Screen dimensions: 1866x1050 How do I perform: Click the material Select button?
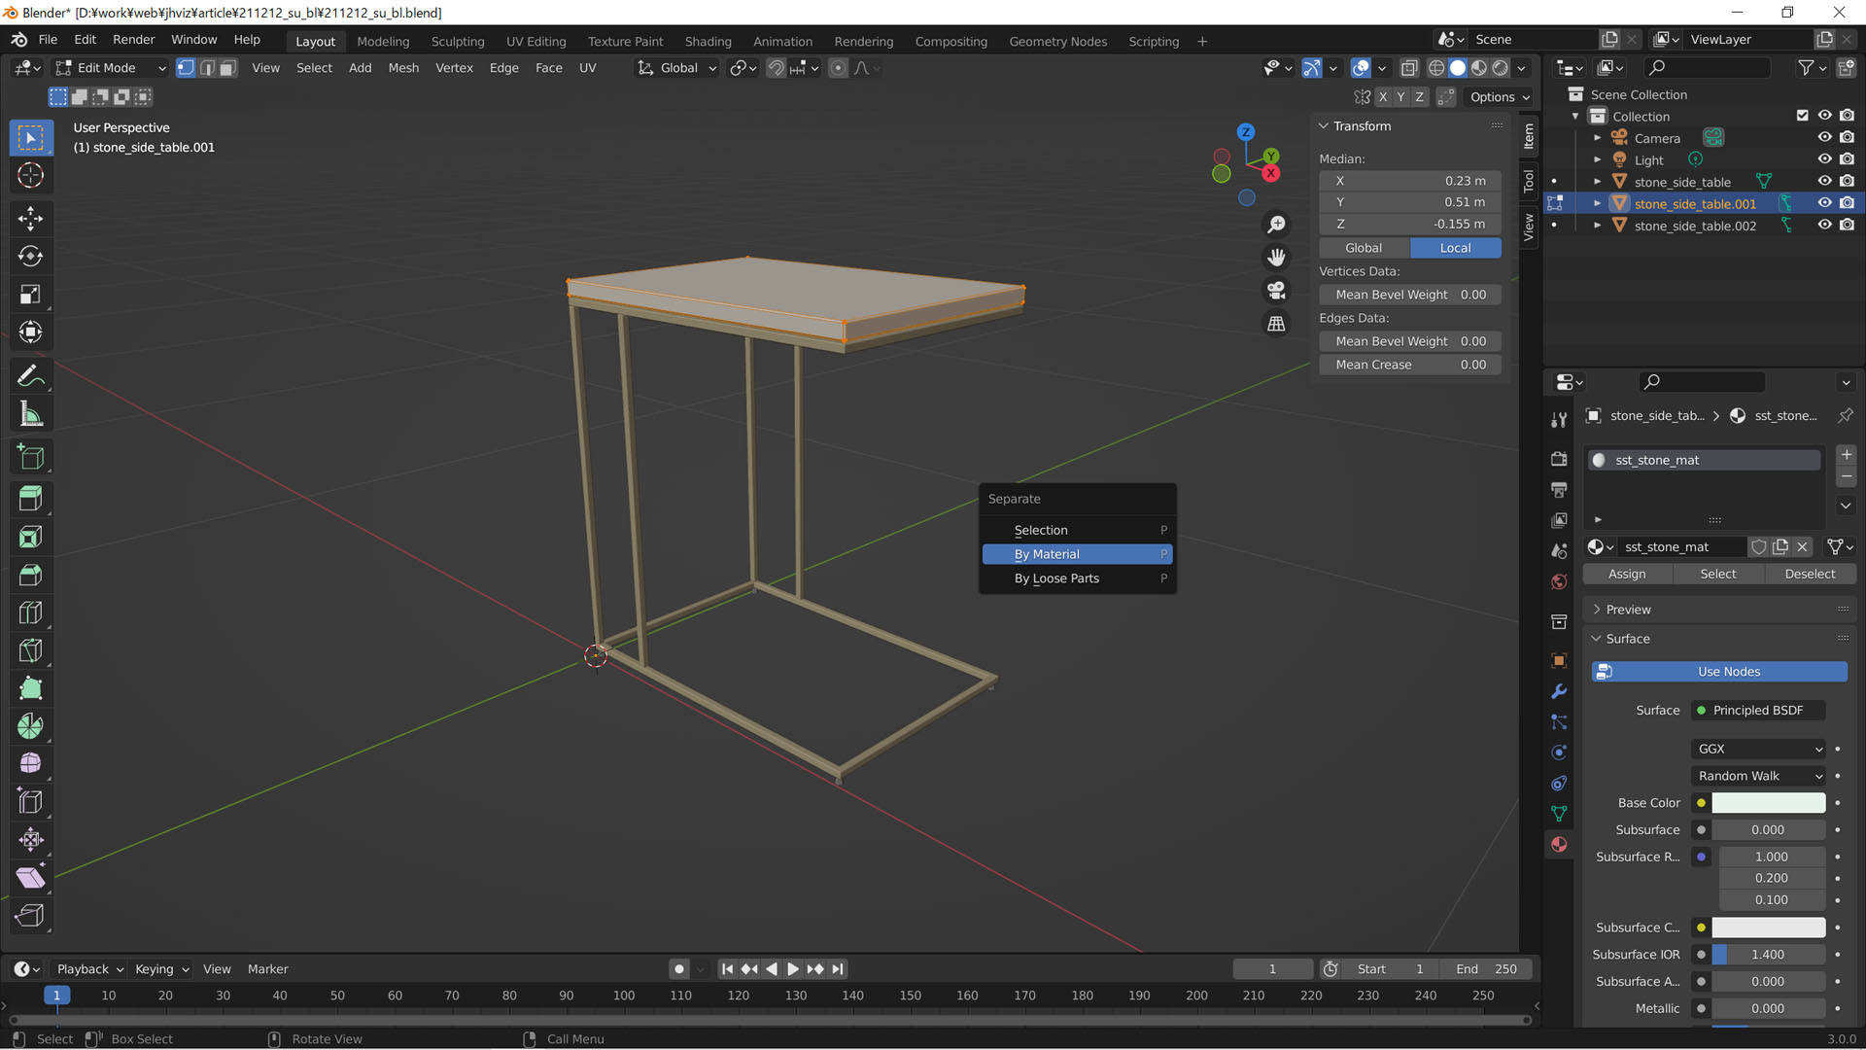tap(1717, 575)
